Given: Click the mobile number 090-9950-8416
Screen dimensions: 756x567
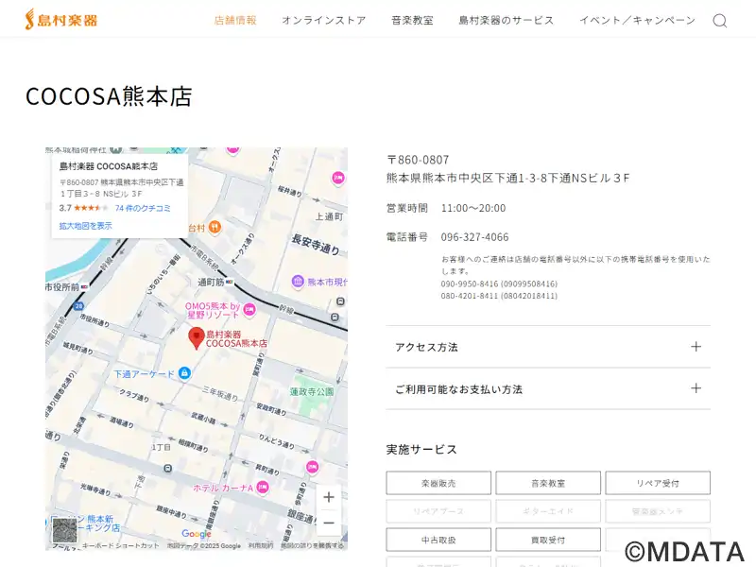Looking at the screenshot, I should 499,284.
